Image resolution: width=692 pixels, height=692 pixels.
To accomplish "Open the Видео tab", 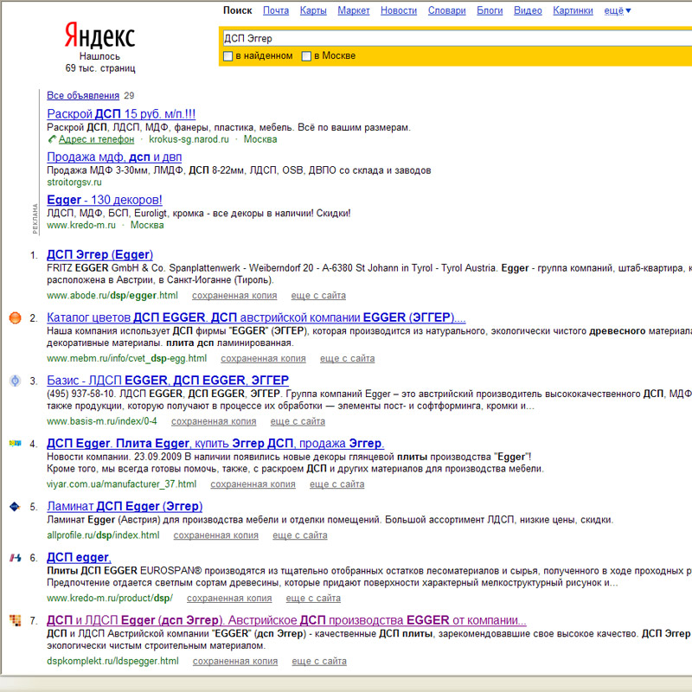I will (x=528, y=10).
